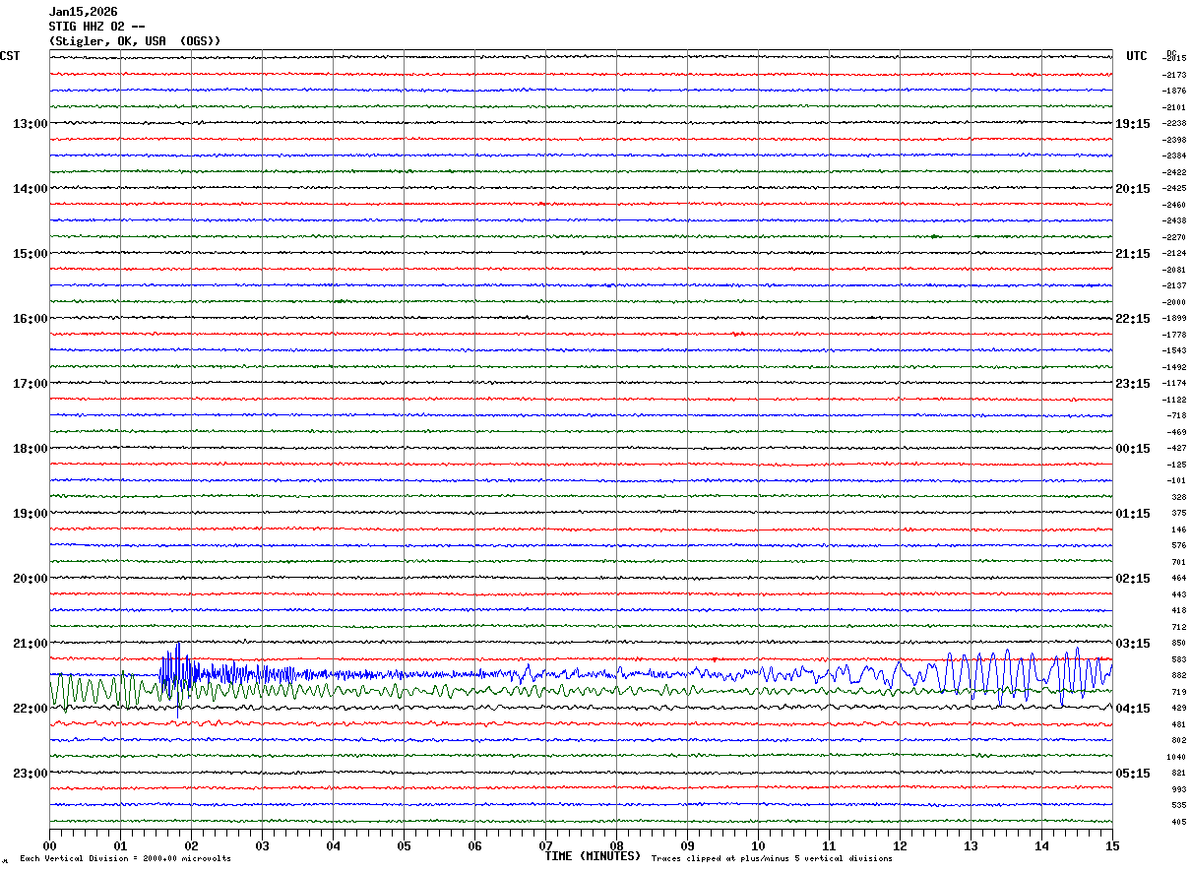The width and height of the screenshot is (1191, 872).
Task: Click the minute 05 tick label
Action: pos(404,845)
